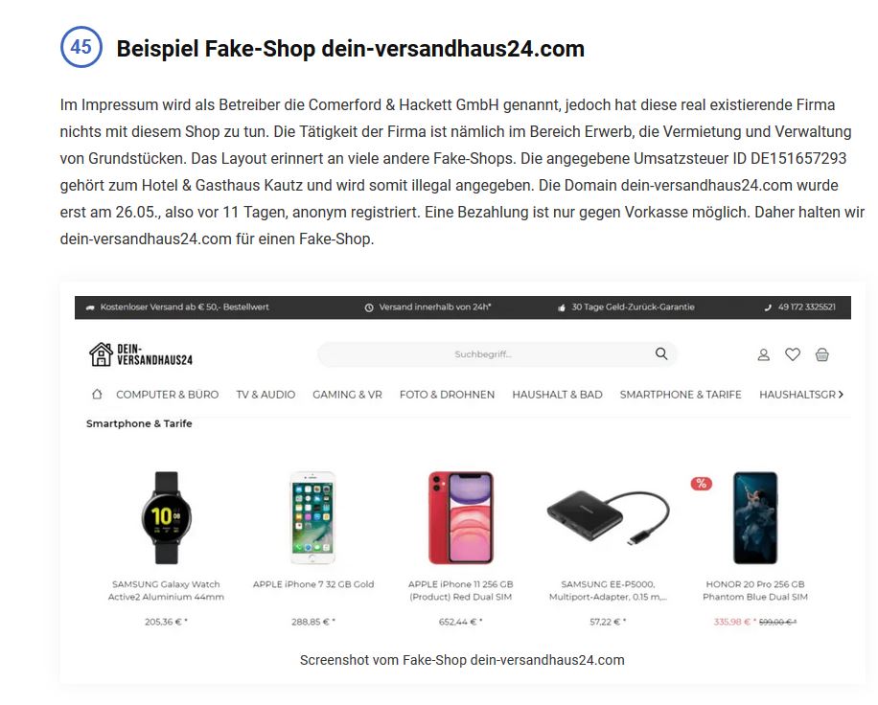Click the numbered 45 circle badge
The height and width of the screenshot is (705, 878).
pyautogui.click(x=81, y=47)
